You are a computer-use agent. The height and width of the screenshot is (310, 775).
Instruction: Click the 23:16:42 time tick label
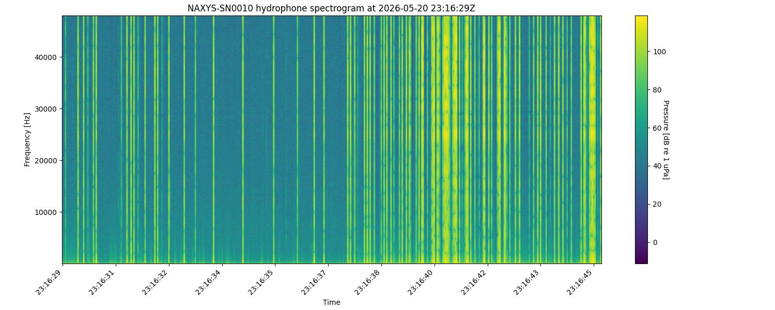[x=475, y=282]
